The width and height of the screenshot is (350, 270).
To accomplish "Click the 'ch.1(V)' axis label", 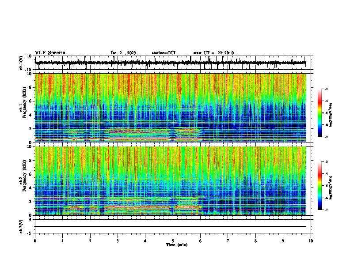I will tap(21, 63).
